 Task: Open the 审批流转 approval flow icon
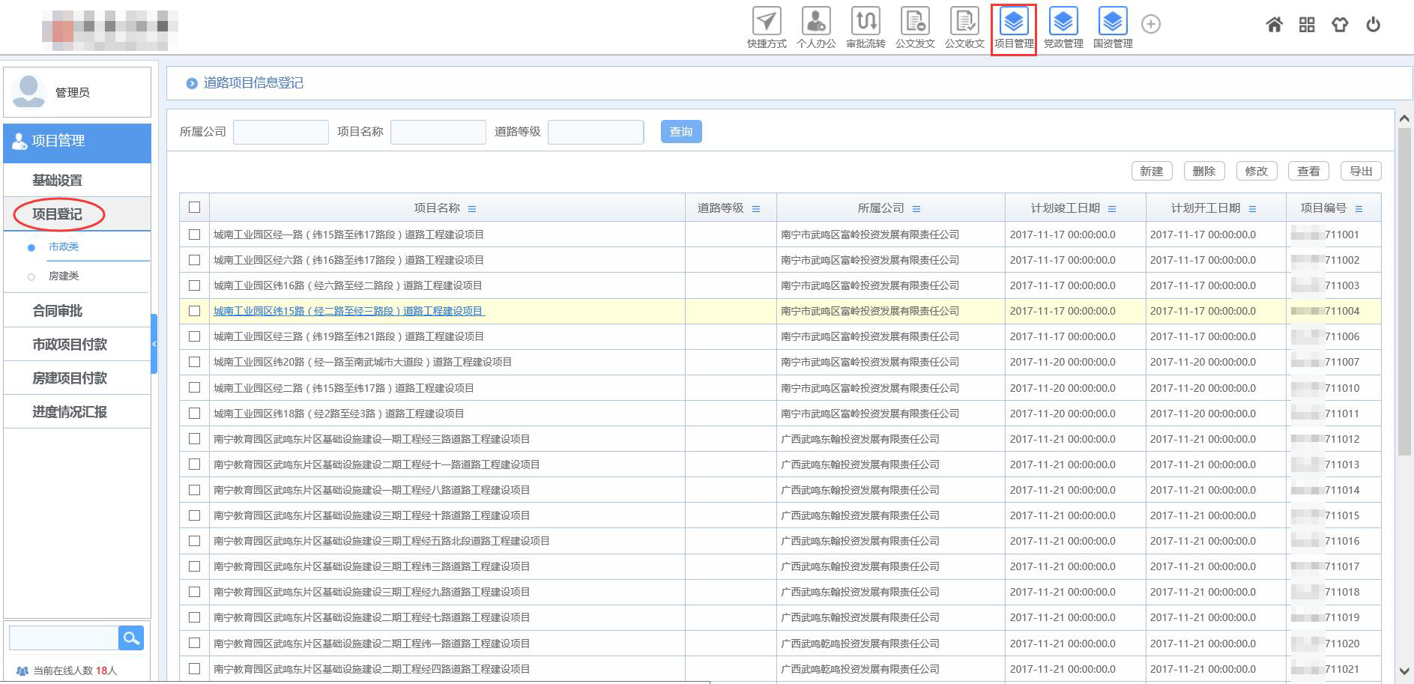[865, 22]
